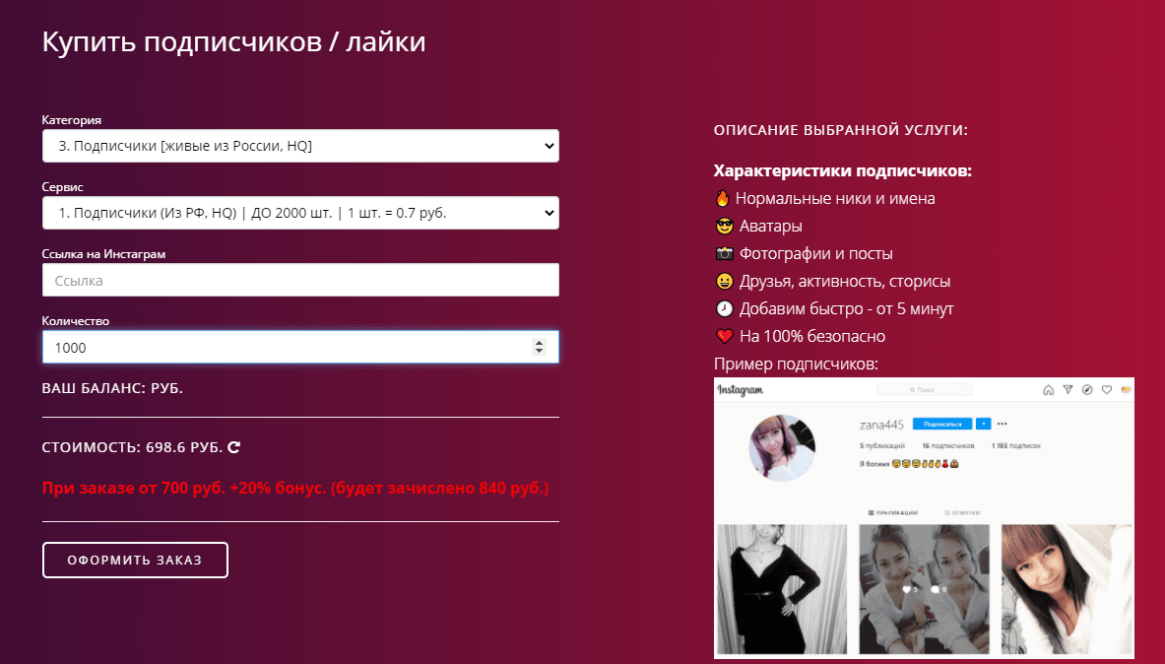Screen dimensions: 1165x664
Task: Focus the Количество field showing 1000
Action: coord(300,347)
